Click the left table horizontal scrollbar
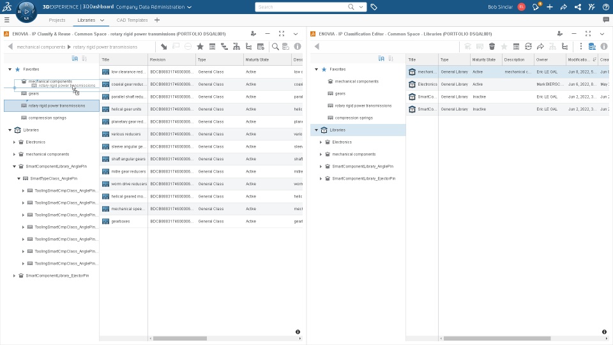 (x=180, y=339)
